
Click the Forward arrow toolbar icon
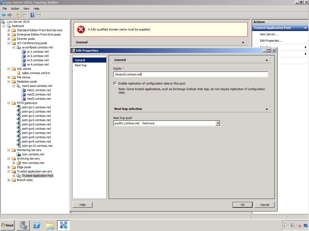(x=10, y=15)
